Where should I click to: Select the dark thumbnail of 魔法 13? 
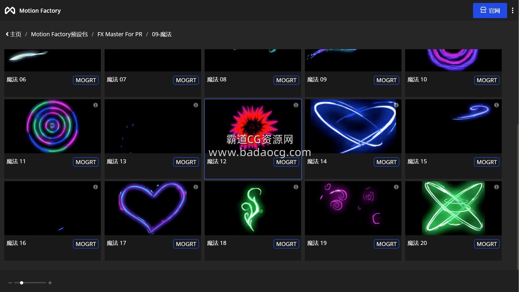point(153,126)
